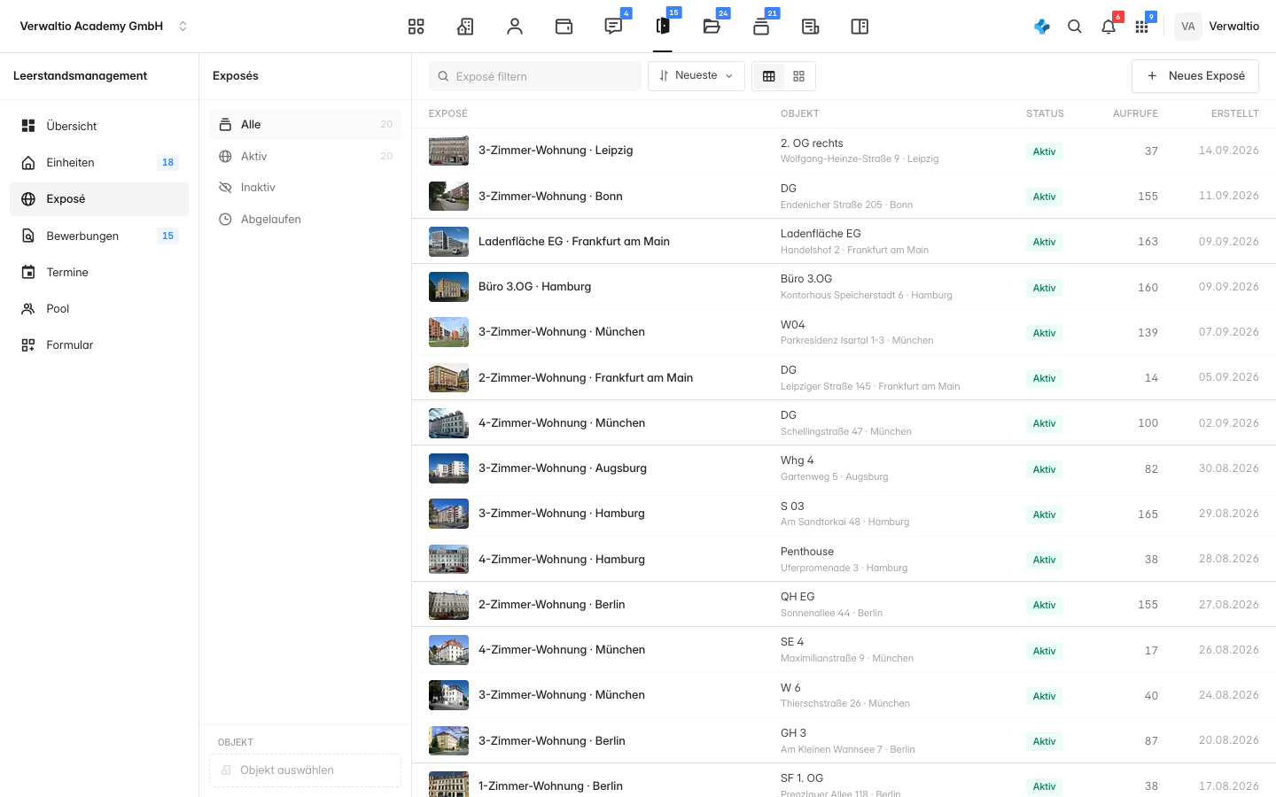Open the dashboard grid icon in top navigation

pos(416,27)
